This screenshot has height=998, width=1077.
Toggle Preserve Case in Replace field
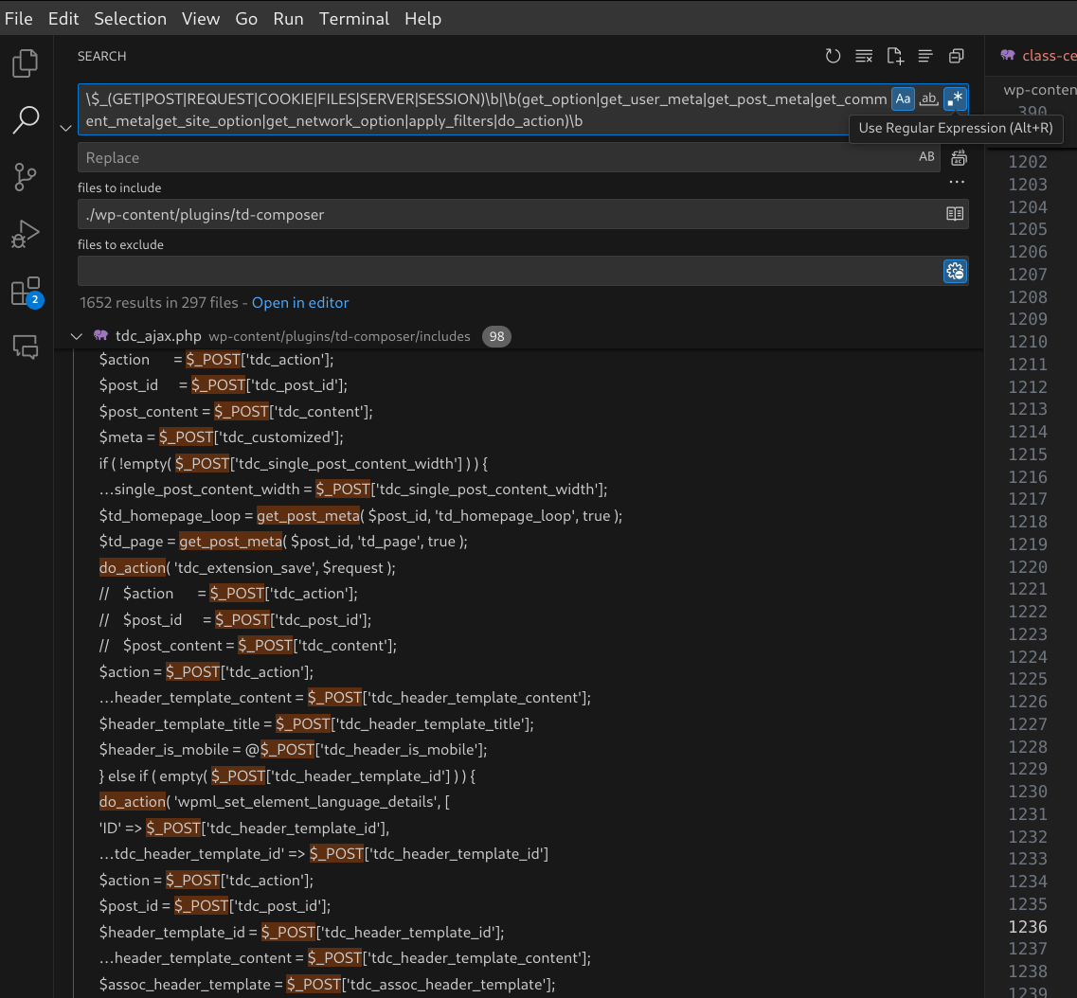point(926,157)
